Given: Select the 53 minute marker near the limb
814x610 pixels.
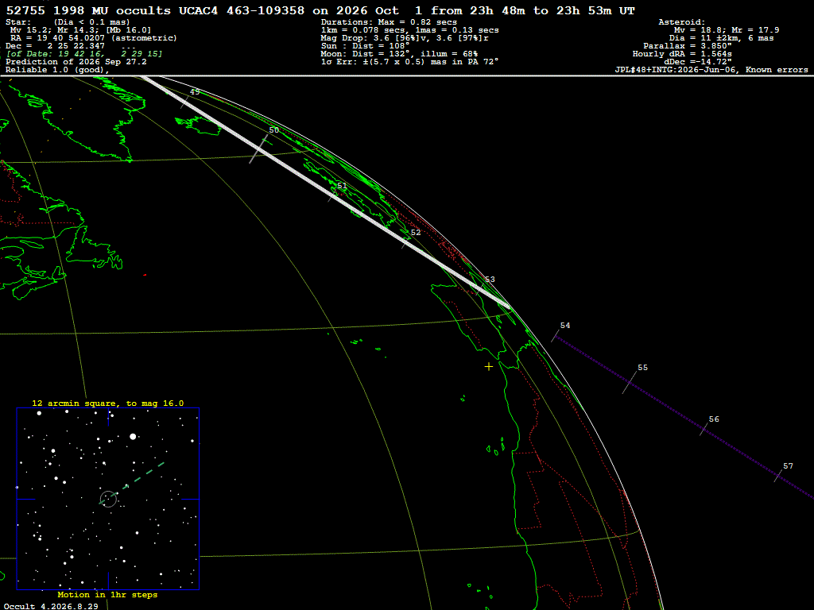Looking at the screenshot, I should coord(490,279).
